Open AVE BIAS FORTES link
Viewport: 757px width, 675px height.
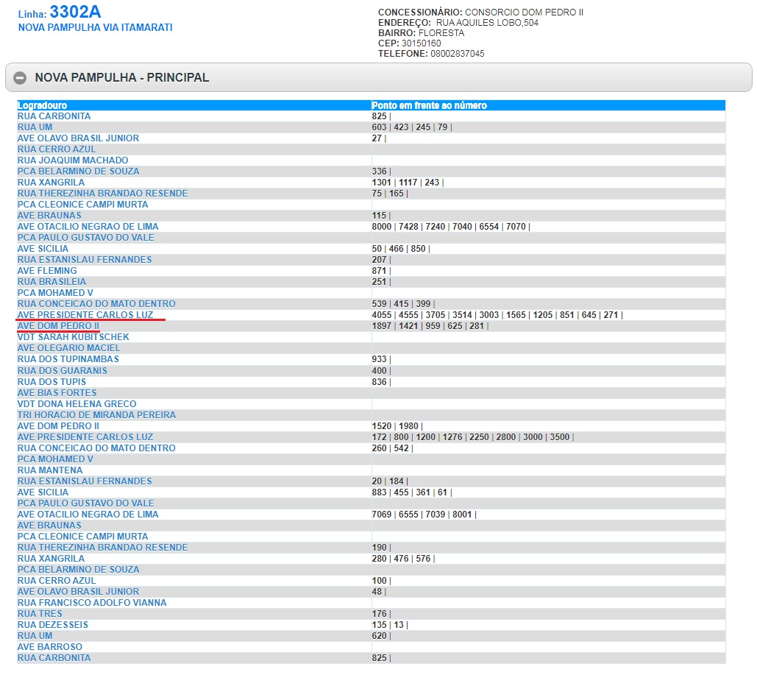[x=57, y=393]
